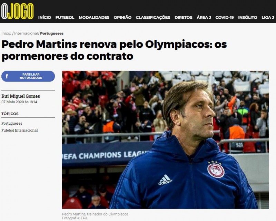
Task: Open author Rui Miguel Gomes' page
Action: tap(21, 96)
